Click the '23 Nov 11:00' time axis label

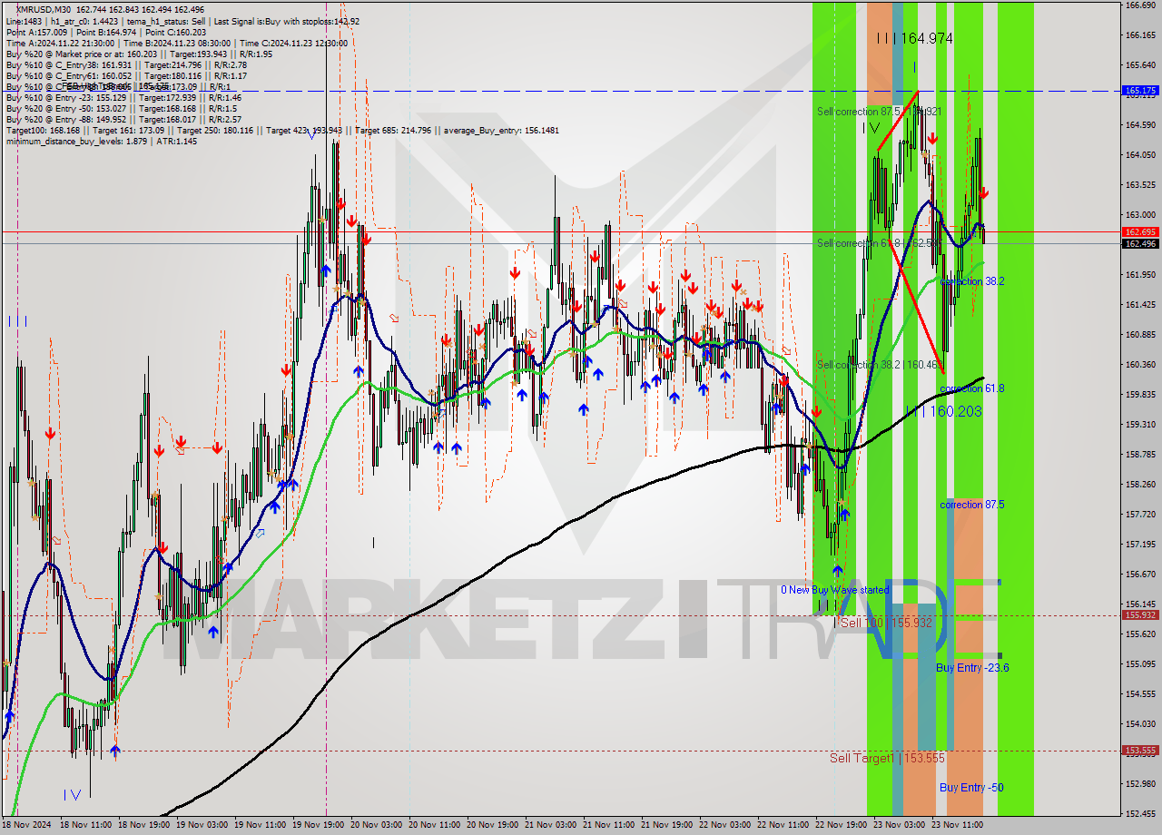957,825
